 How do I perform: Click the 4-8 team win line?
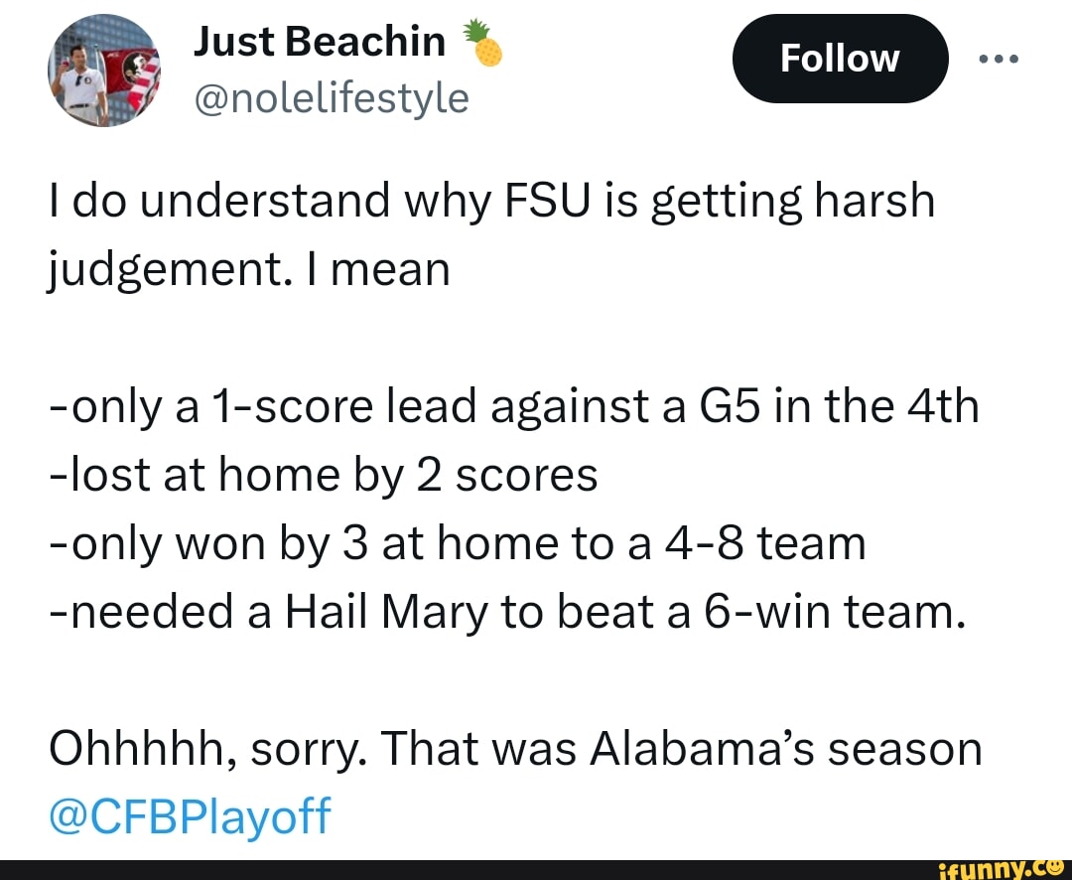tap(457, 543)
